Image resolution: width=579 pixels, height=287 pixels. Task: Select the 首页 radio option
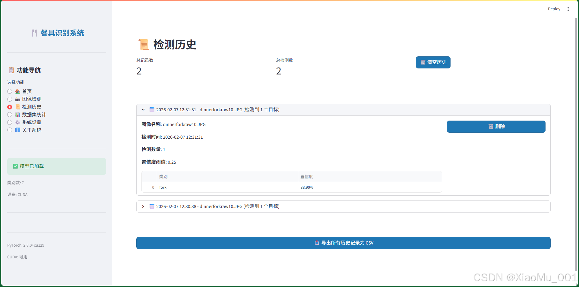[9, 91]
